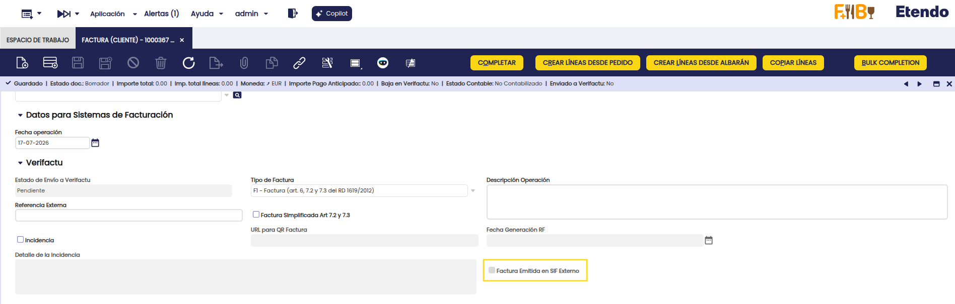Click the last toolbar document icon
The image size is (955, 304).
411,63
